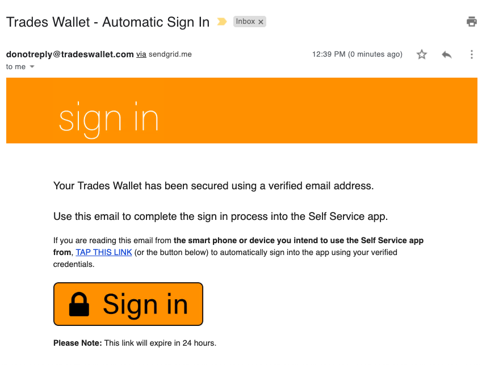482x365 pixels.
Task: Click the underlined "via" link
Action: [x=141, y=54]
